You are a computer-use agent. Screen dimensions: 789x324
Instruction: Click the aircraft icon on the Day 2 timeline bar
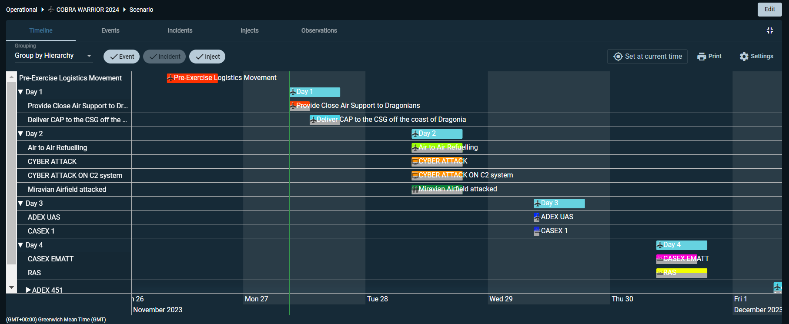415,134
